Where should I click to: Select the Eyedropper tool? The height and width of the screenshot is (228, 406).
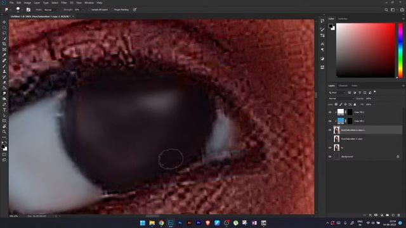click(4, 55)
